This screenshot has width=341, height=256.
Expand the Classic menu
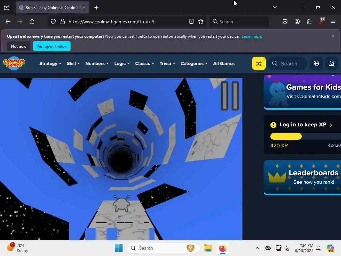coord(145,64)
